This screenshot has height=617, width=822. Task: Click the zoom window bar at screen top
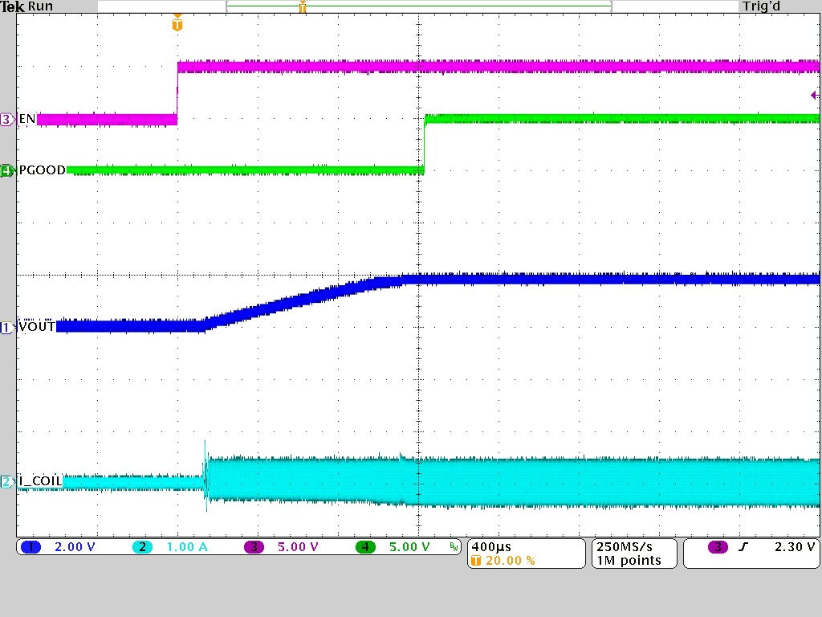click(x=417, y=6)
